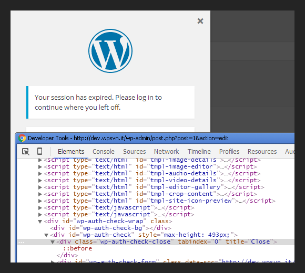Toggle the device mode phone icon
Viewport: 305px width, 273px height.
pos(39,151)
